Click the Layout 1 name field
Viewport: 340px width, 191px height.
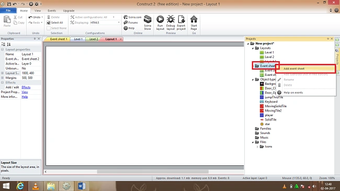(31, 54)
